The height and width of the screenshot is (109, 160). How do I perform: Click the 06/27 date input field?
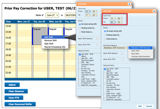(x=71, y=15)
